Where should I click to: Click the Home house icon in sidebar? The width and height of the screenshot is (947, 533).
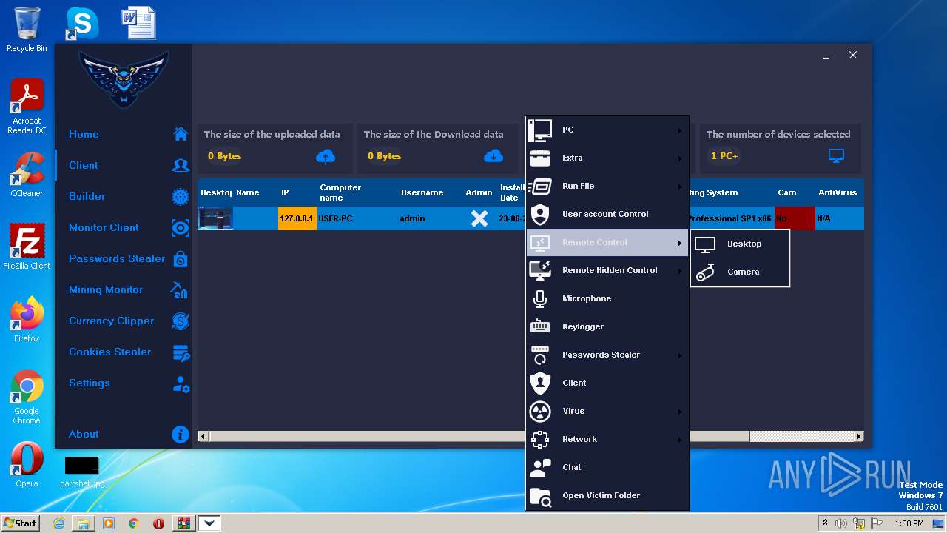tap(181, 134)
